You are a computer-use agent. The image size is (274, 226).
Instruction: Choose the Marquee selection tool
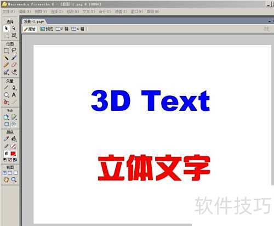click(x=6, y=50)
